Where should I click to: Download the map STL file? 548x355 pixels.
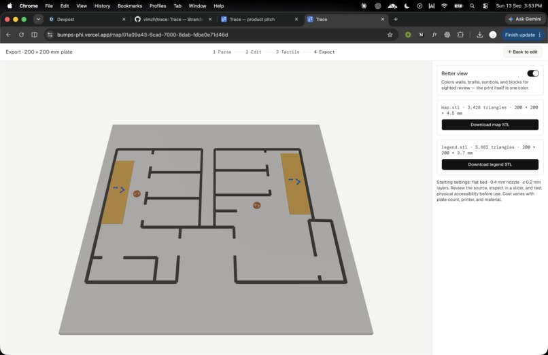tap(490, 125)
